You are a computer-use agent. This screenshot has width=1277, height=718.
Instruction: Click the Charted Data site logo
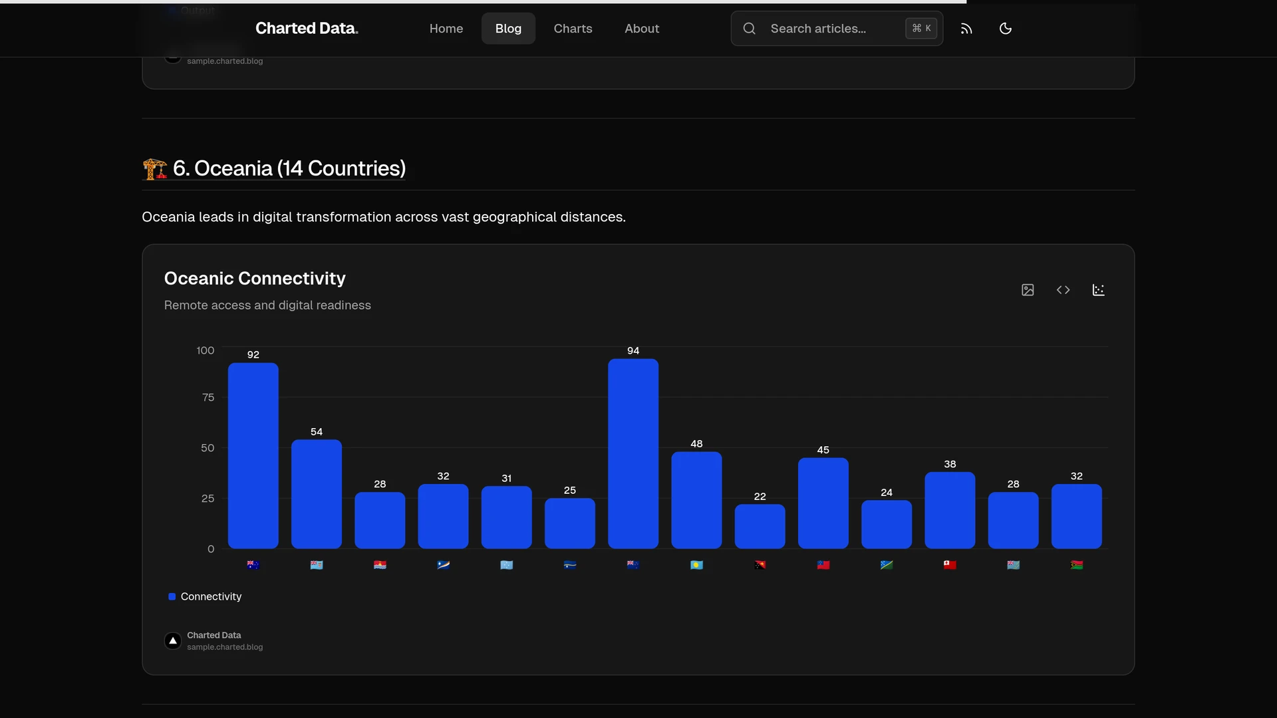pos(307,29)
